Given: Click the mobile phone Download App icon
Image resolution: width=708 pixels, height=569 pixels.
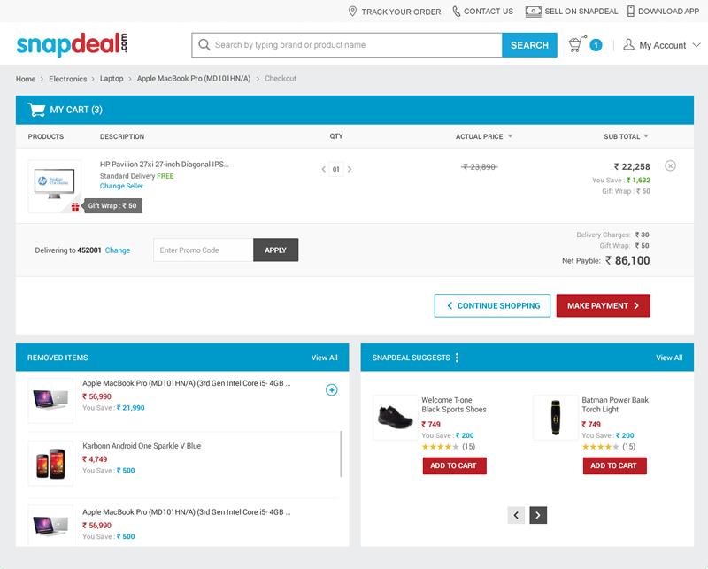Looking at the screenshot, I should pyautogui.click(x=631, y=12).
